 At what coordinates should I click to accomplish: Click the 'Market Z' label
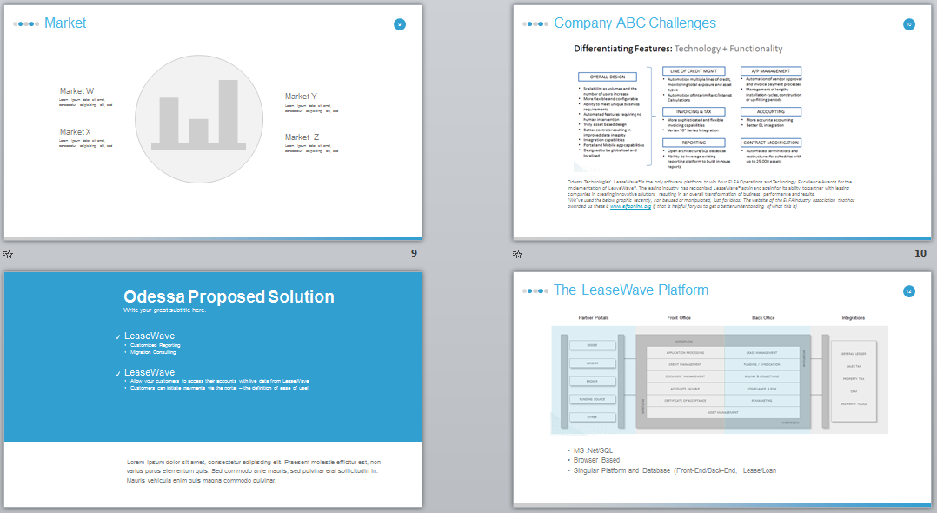pyautogui.click(x=302, y=137)
